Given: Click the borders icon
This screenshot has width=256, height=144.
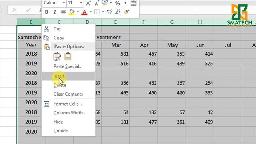Looking at the screenshot, I should [97, 12].
